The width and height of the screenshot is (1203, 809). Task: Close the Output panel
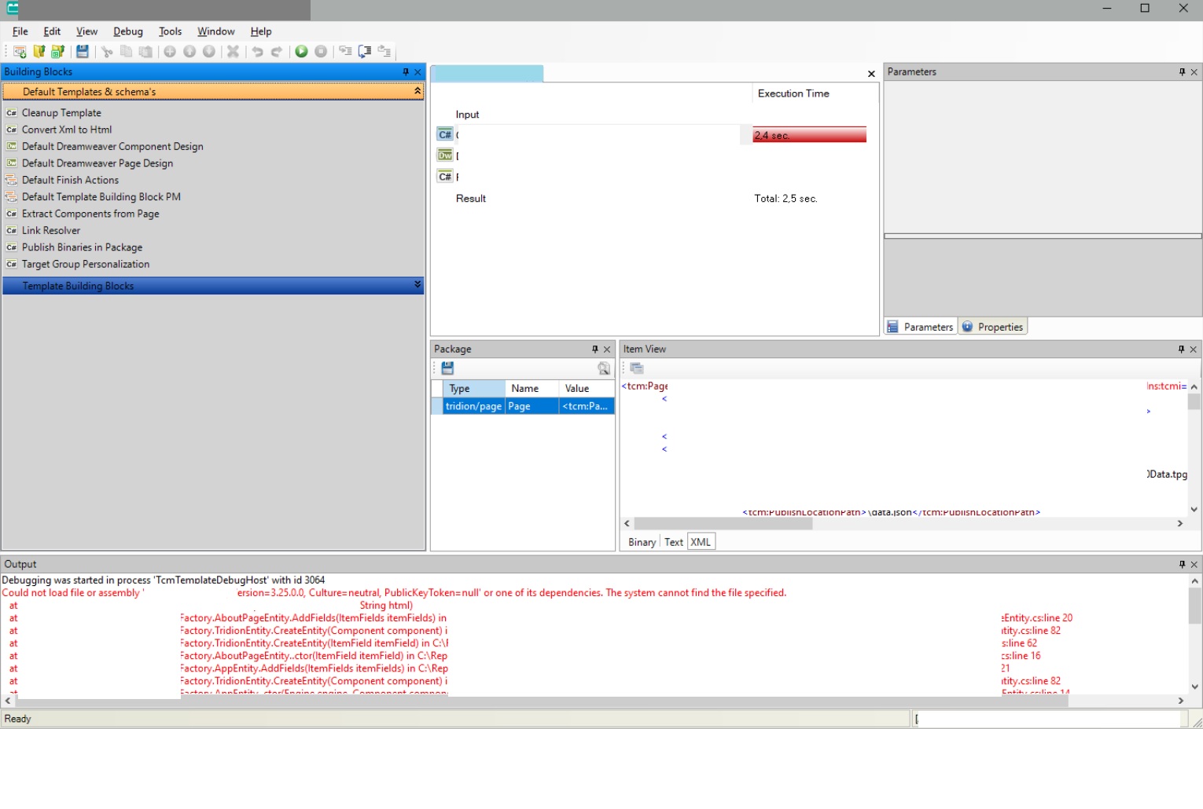[1194, 565]
